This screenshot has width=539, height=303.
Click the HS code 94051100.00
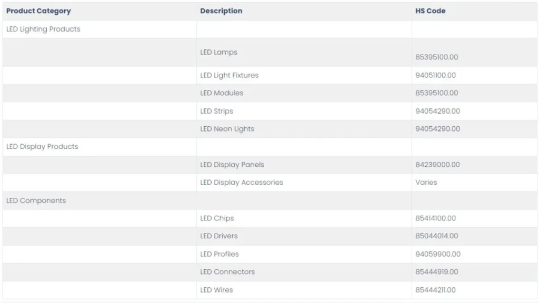435,75
